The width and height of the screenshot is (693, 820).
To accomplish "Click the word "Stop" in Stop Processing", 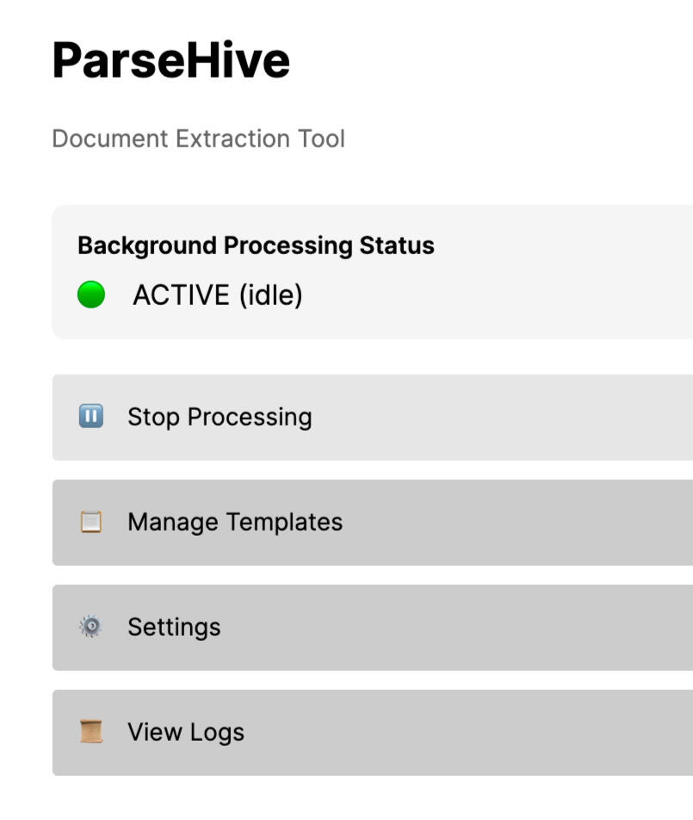I will click(154, 417).
